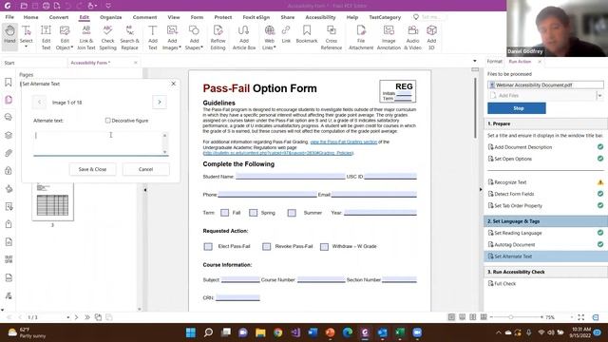Check the Elect Pass-Fail box
The width and height of the screenshot is (608, 342).
(208, 246)
